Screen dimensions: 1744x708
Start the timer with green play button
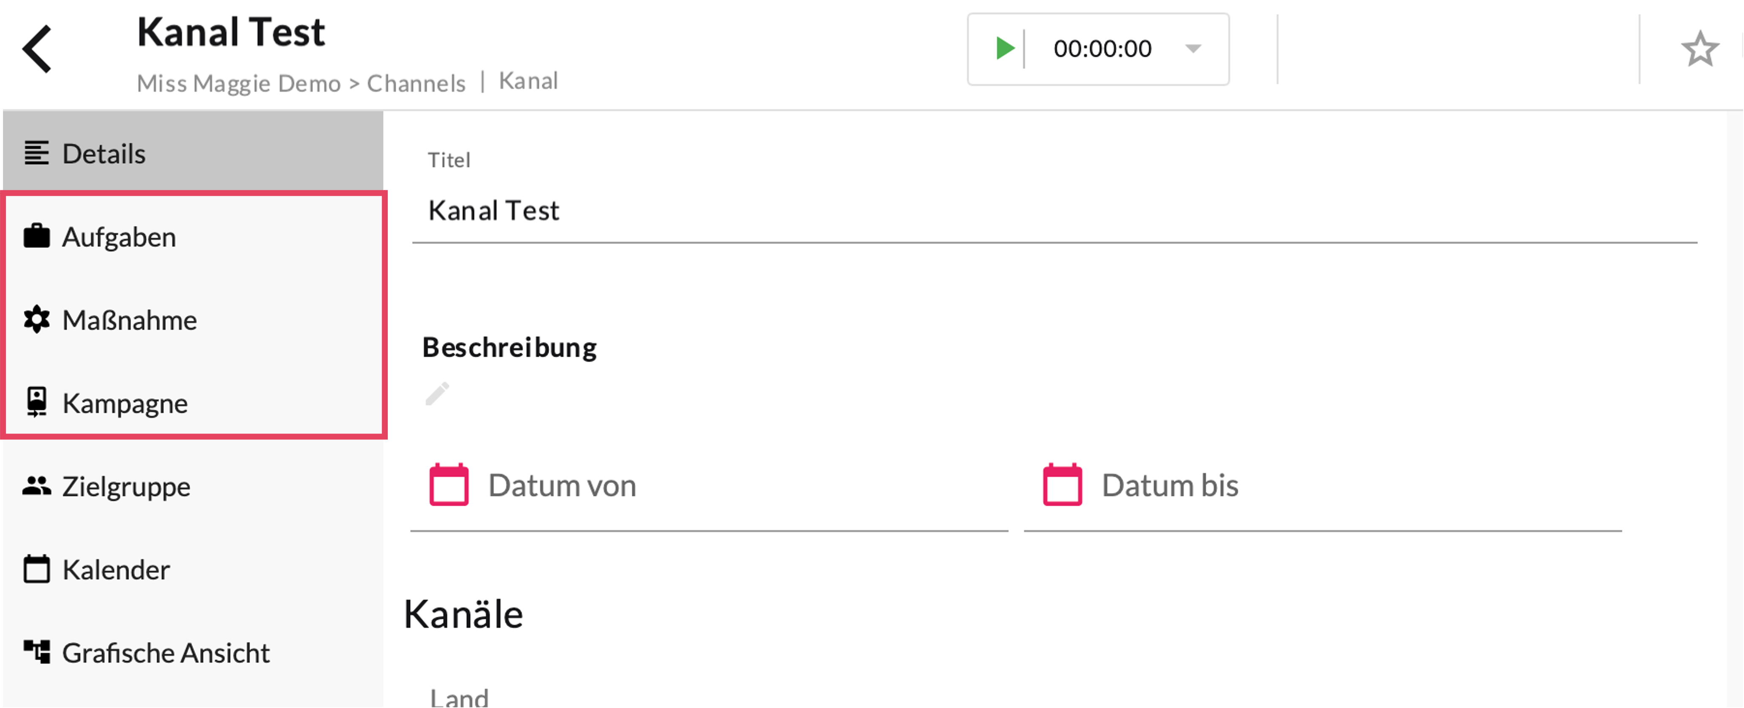1005,49
